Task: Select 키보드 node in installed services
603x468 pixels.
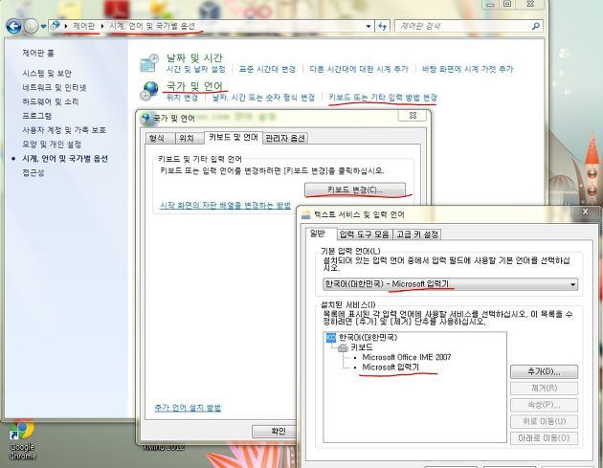Action: coord(362,347)
